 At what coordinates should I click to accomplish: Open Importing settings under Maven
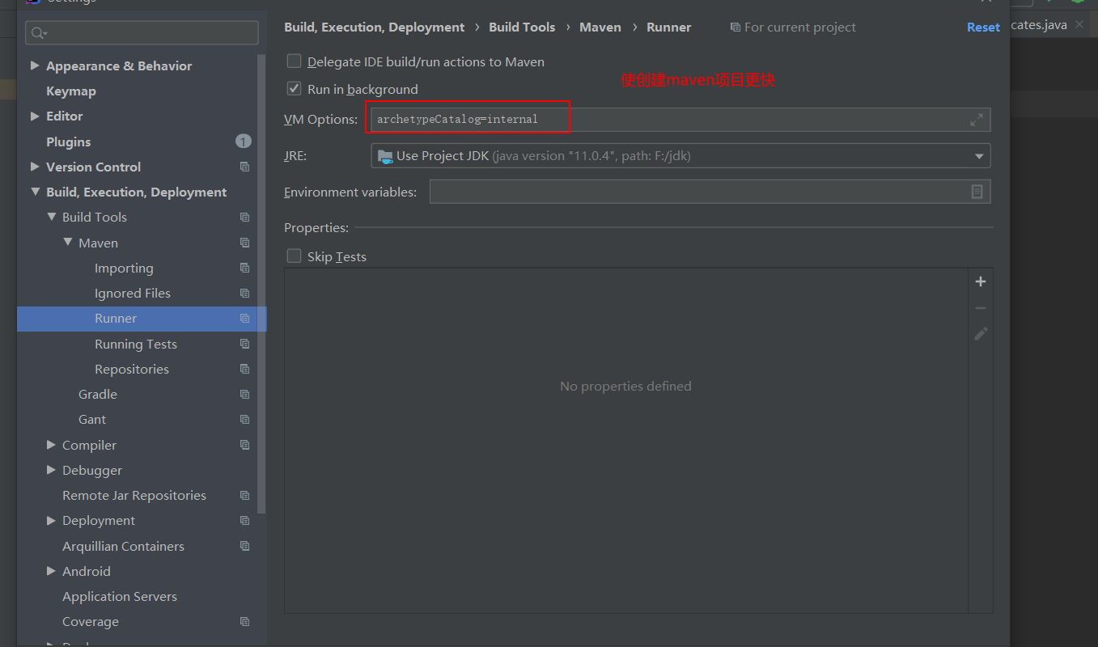pyautogui.click(x=124, y=268)
